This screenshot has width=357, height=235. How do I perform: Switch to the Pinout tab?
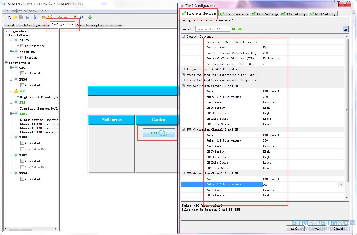[x=9, y=25]
